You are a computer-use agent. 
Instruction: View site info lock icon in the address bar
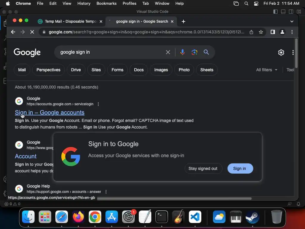point(44,32)
